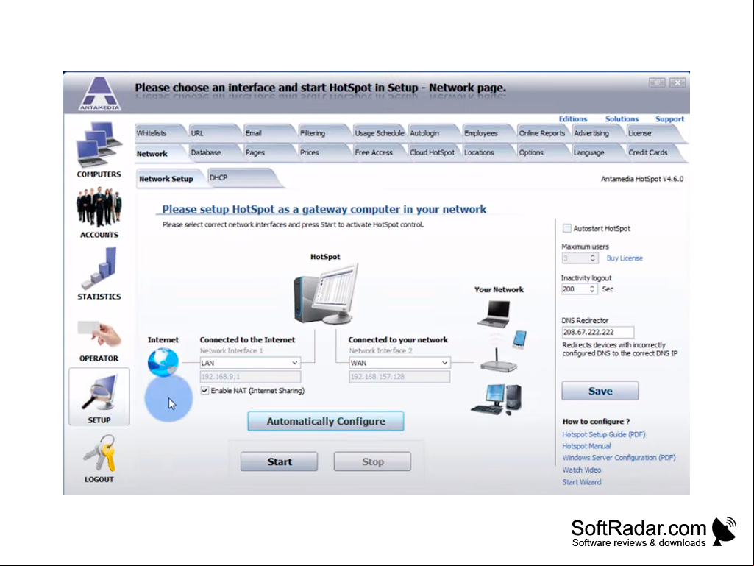
Task: Decrease the Inactivity logout value
Action: pyautogui.click(x=592, y=291)
